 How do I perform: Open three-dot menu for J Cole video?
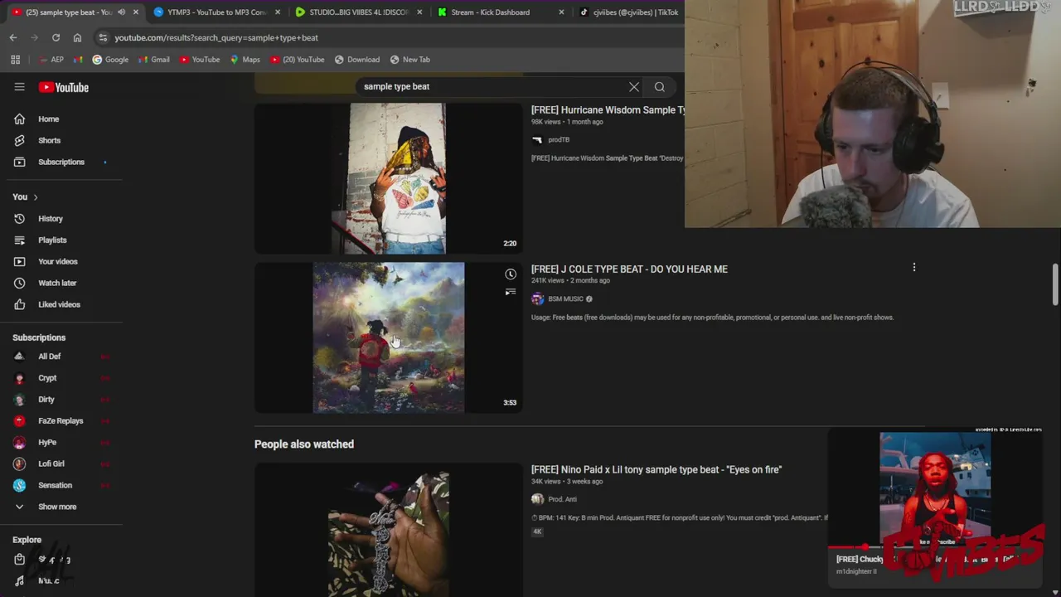pos(914,268)
